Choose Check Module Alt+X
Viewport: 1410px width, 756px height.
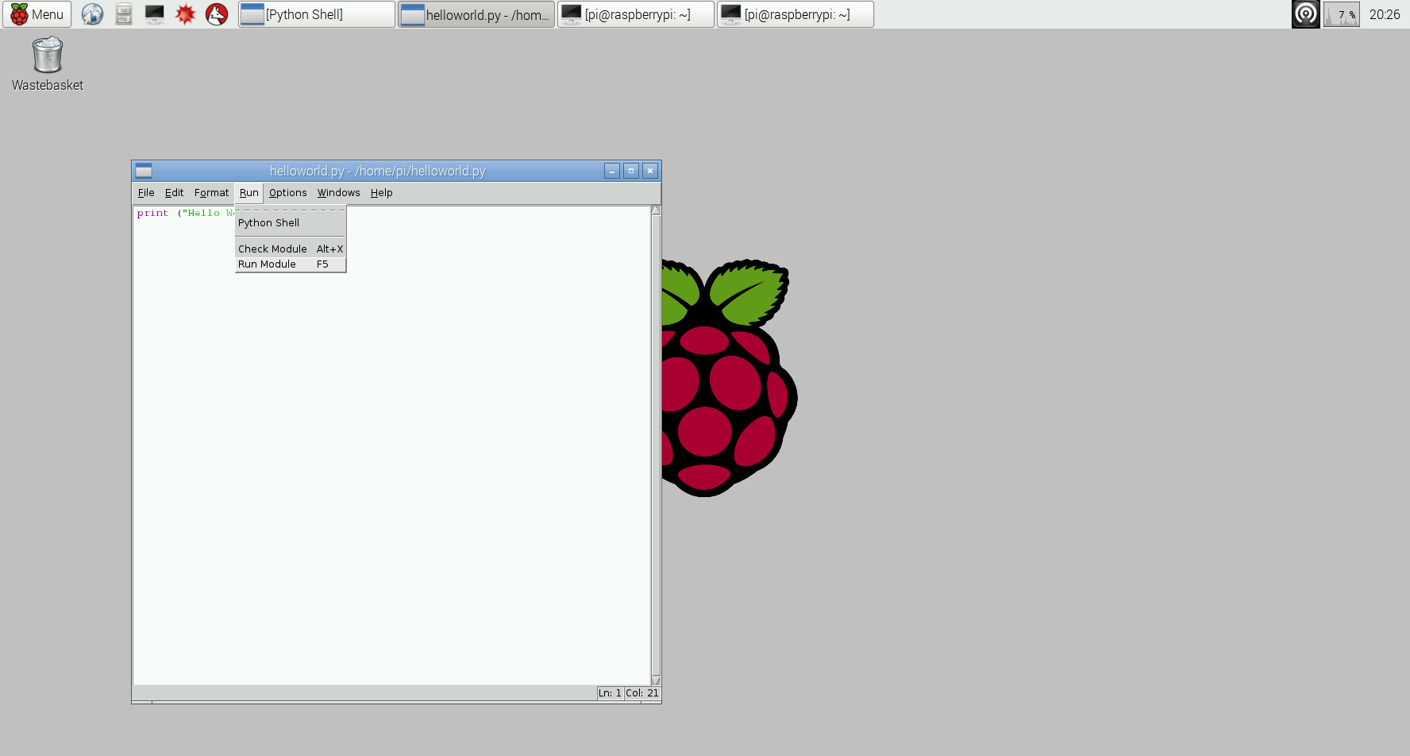291,249
